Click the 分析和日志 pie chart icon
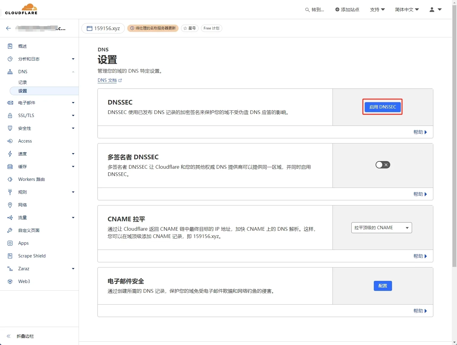This screenshot has height=345, width=457. pos(10,59)
